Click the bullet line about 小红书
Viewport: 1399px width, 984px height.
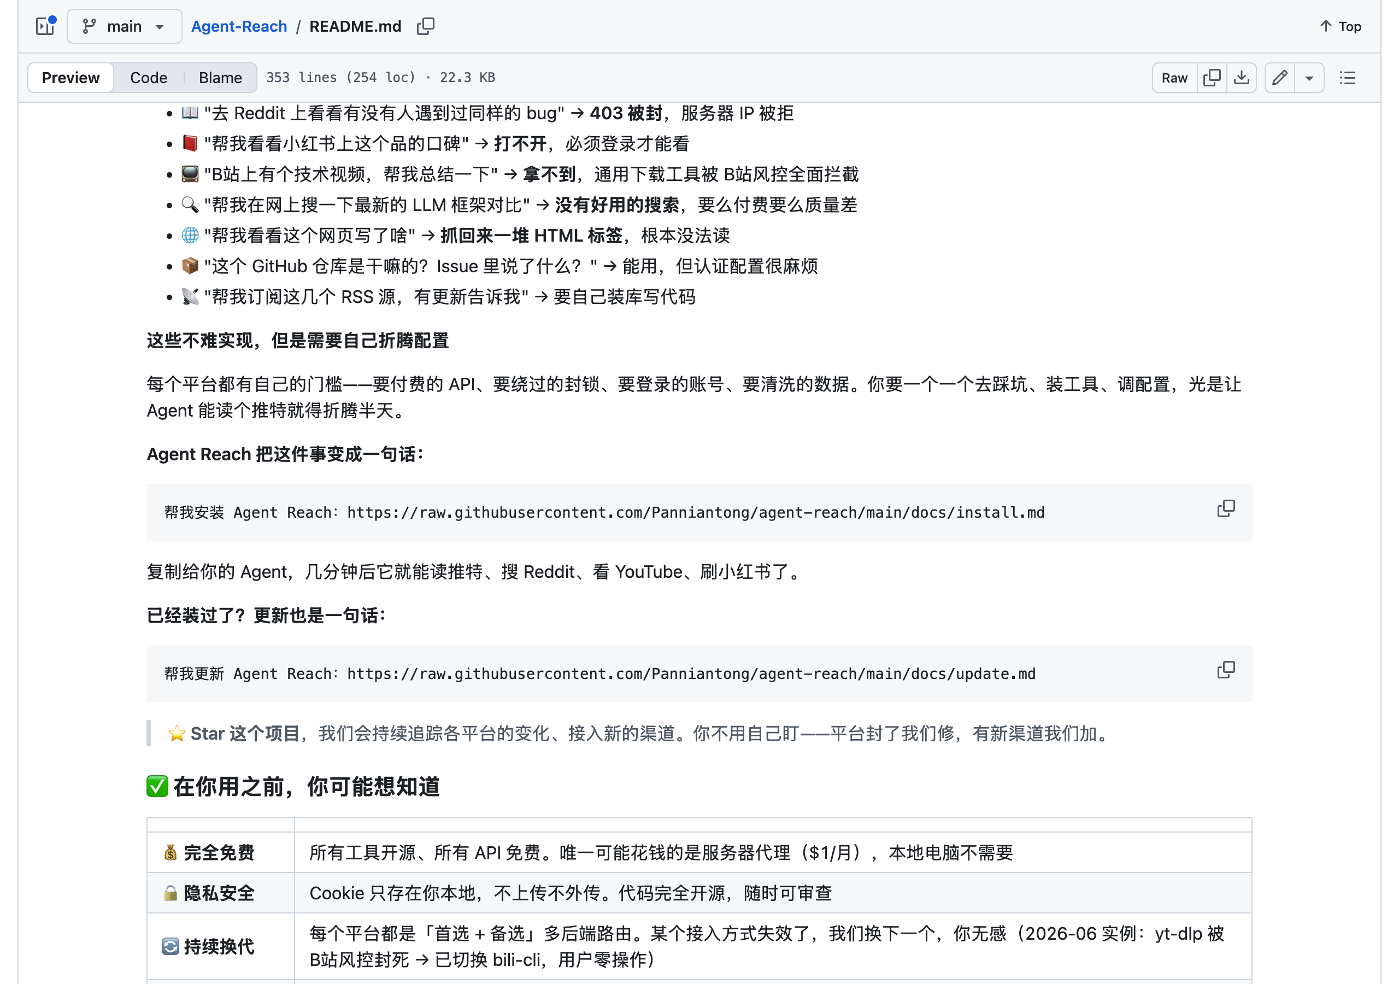tap(436, 144)
